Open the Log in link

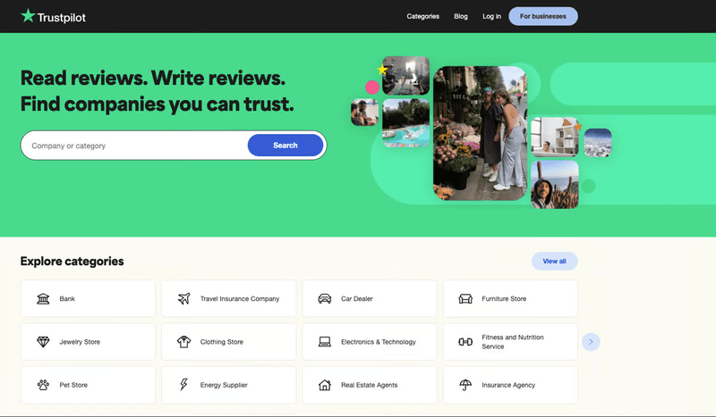(x=491, y=16)
